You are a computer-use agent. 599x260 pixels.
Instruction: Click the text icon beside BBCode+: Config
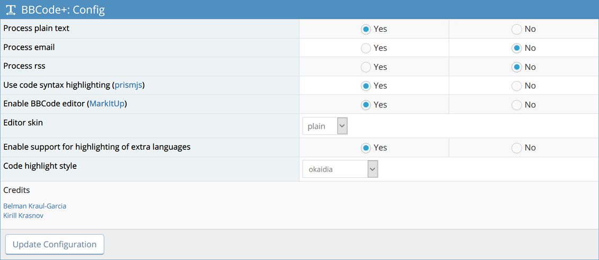[x=11, y=10]
